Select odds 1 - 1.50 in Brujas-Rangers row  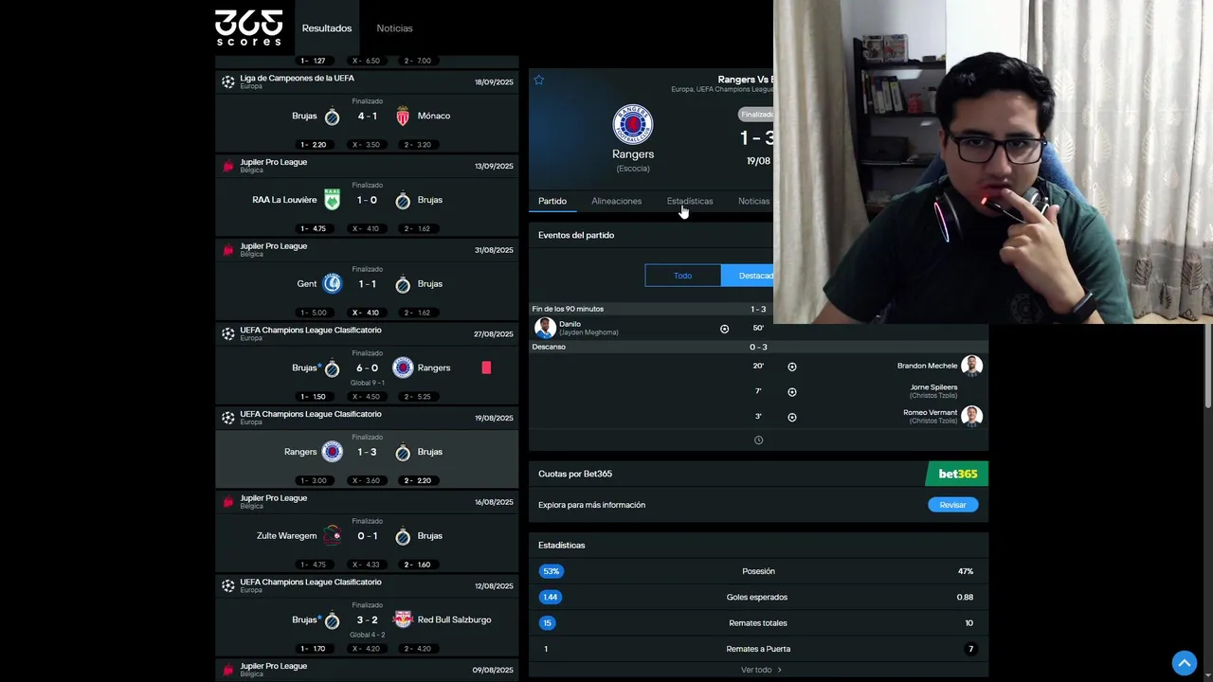click(x=314, y=396)
